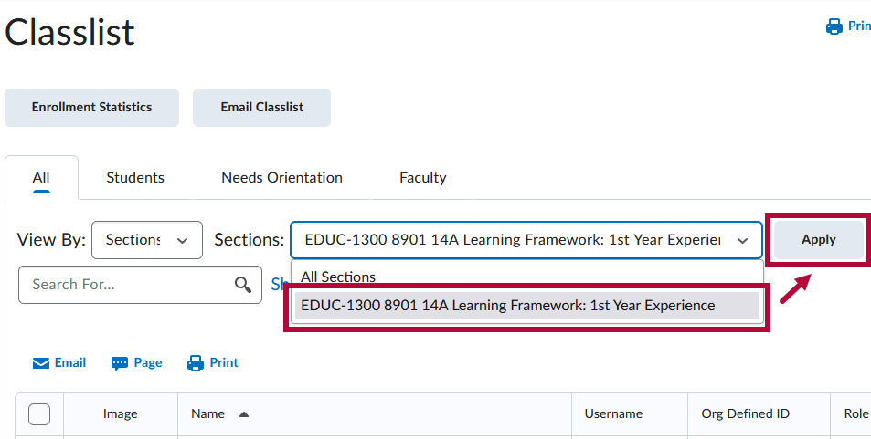The image size is (871, 439).
Task: Click the Page chat bubble icon
Action: pyautogui.click(x=120, y=363)
